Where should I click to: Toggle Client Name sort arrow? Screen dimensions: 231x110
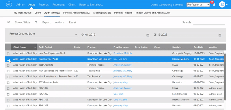[x=35, y=47]
